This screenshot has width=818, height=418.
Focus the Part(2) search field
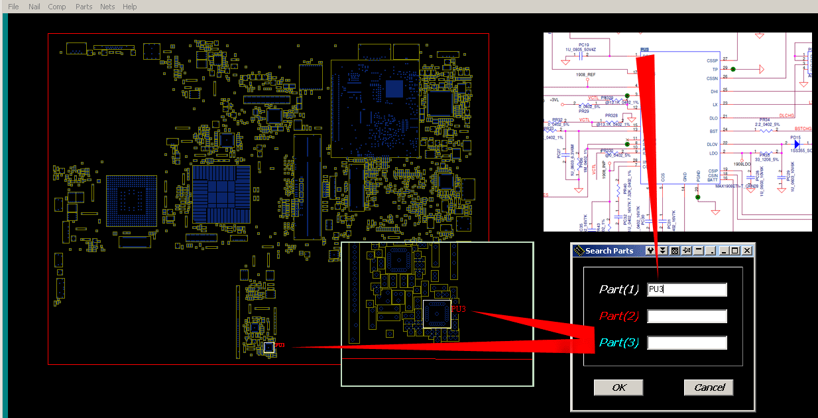tap(687, 316)
